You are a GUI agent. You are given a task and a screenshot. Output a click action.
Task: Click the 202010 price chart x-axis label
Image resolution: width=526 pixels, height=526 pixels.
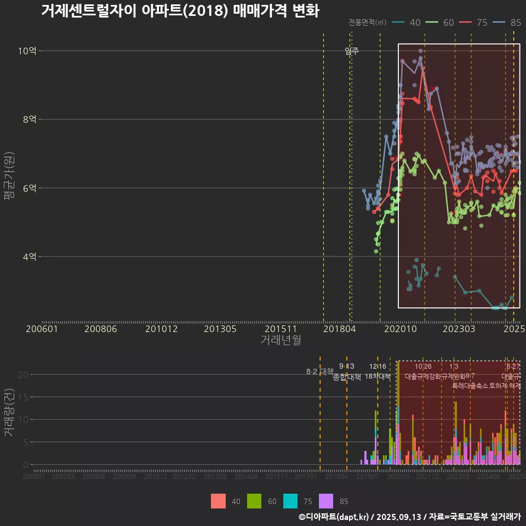pos(401,329)
